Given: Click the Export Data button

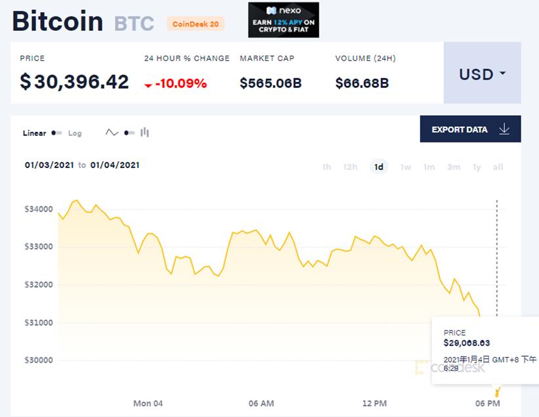Looking at the screenshot, I should (459, 129).
